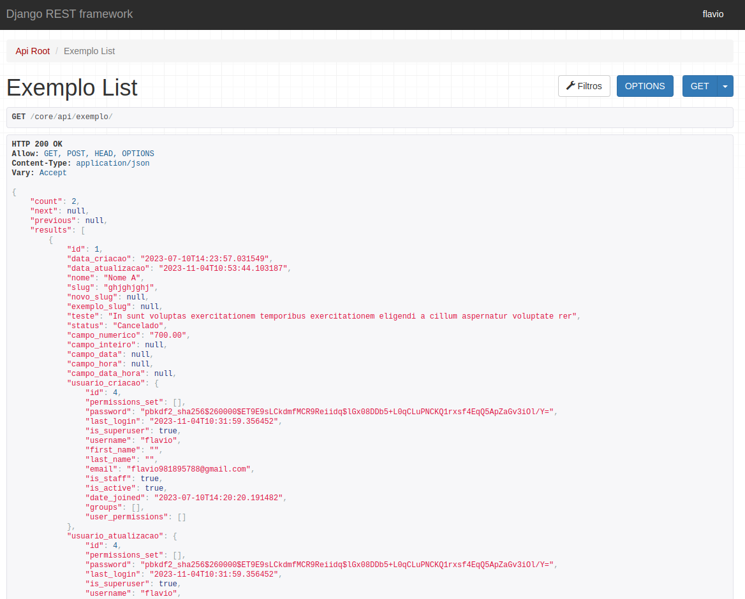Click the "user_permissions" key
This screenshot has height=599, width=745.
tap(126, 517)
